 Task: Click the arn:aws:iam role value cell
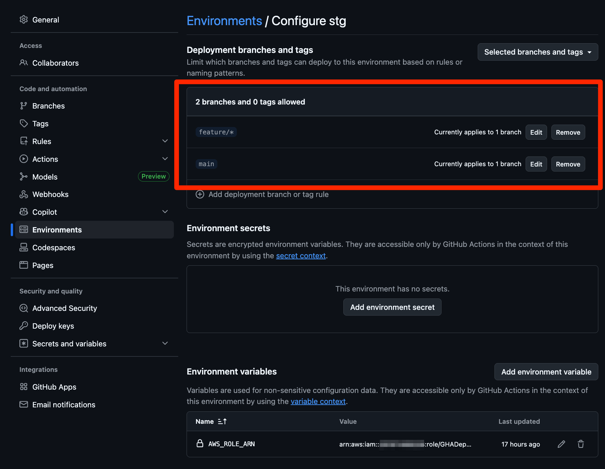click(405, 444)
